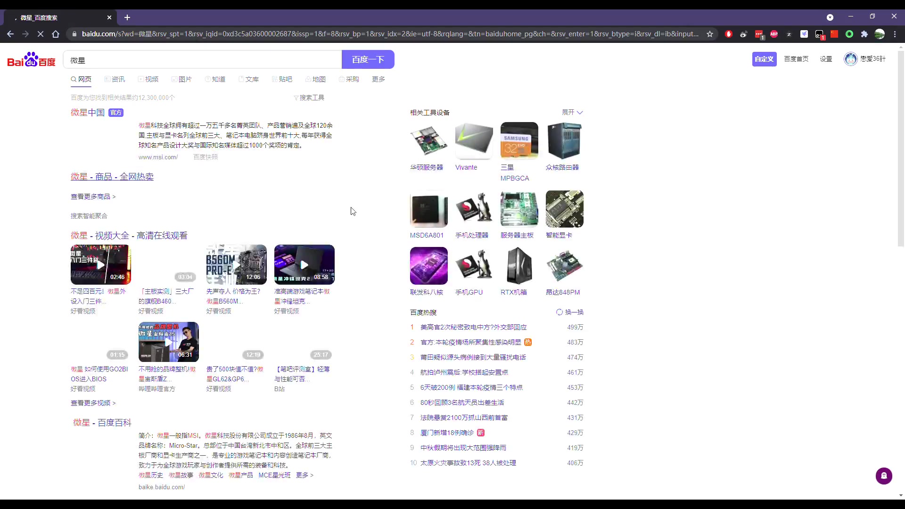Bookmark this page with the star
The height and width of the screenshot is (509, 905).
pos(710,34)
